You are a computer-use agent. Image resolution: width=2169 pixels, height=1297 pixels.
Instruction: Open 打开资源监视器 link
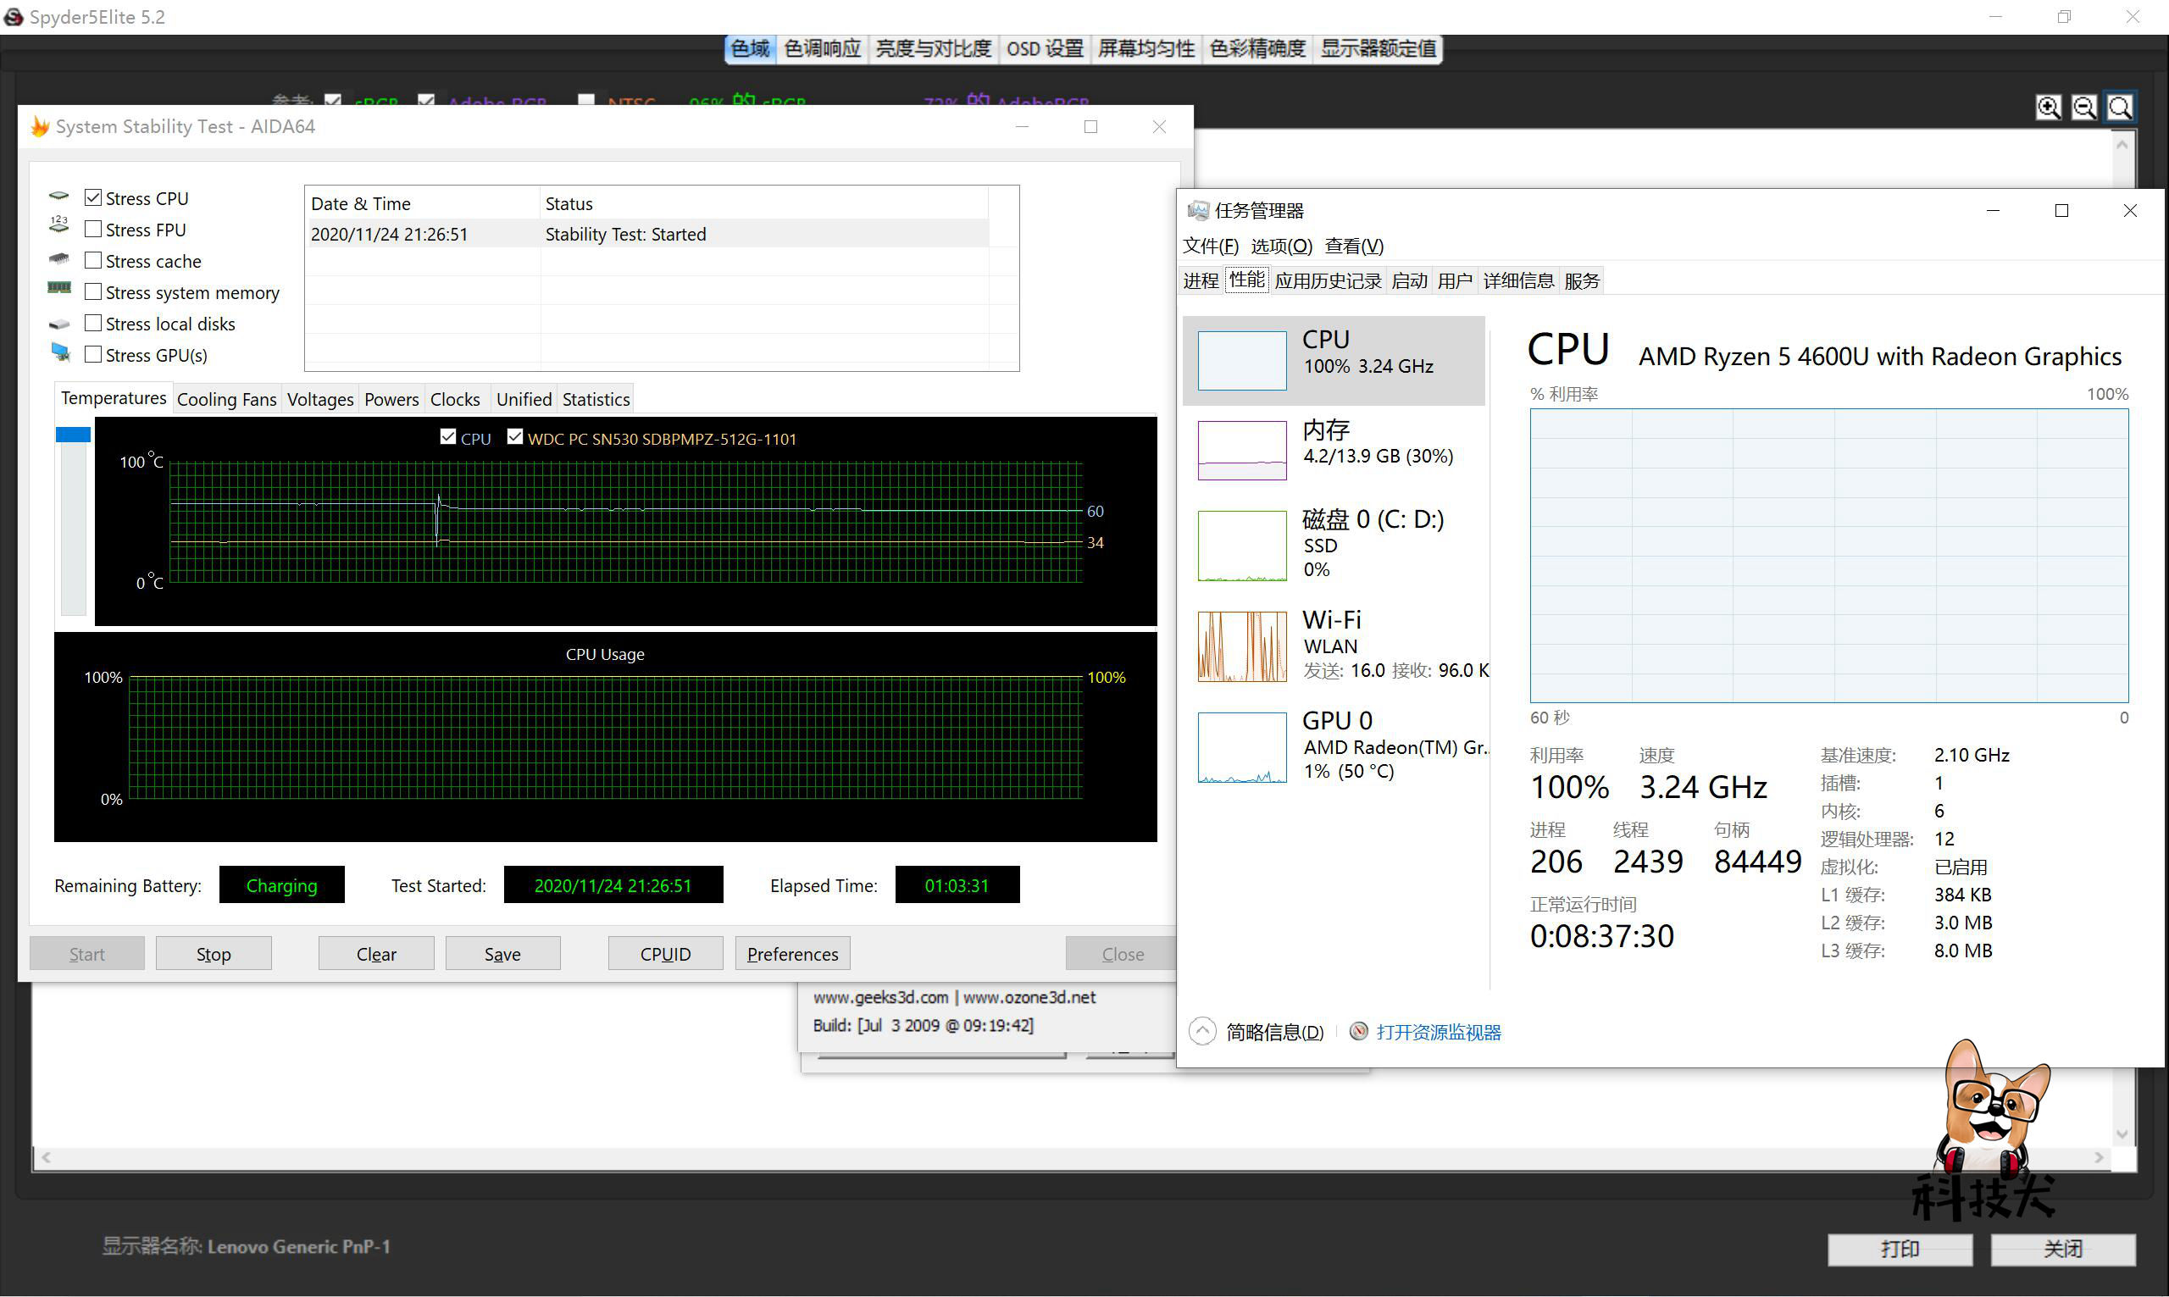click(x=1439, y=1032)
